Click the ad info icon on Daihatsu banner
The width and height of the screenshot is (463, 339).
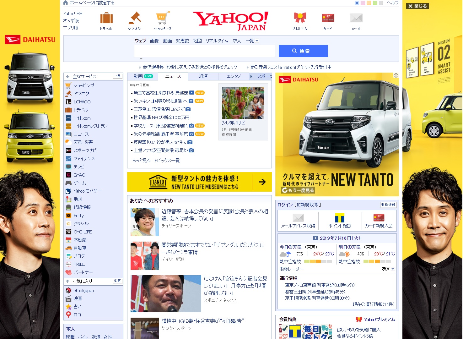396,75
